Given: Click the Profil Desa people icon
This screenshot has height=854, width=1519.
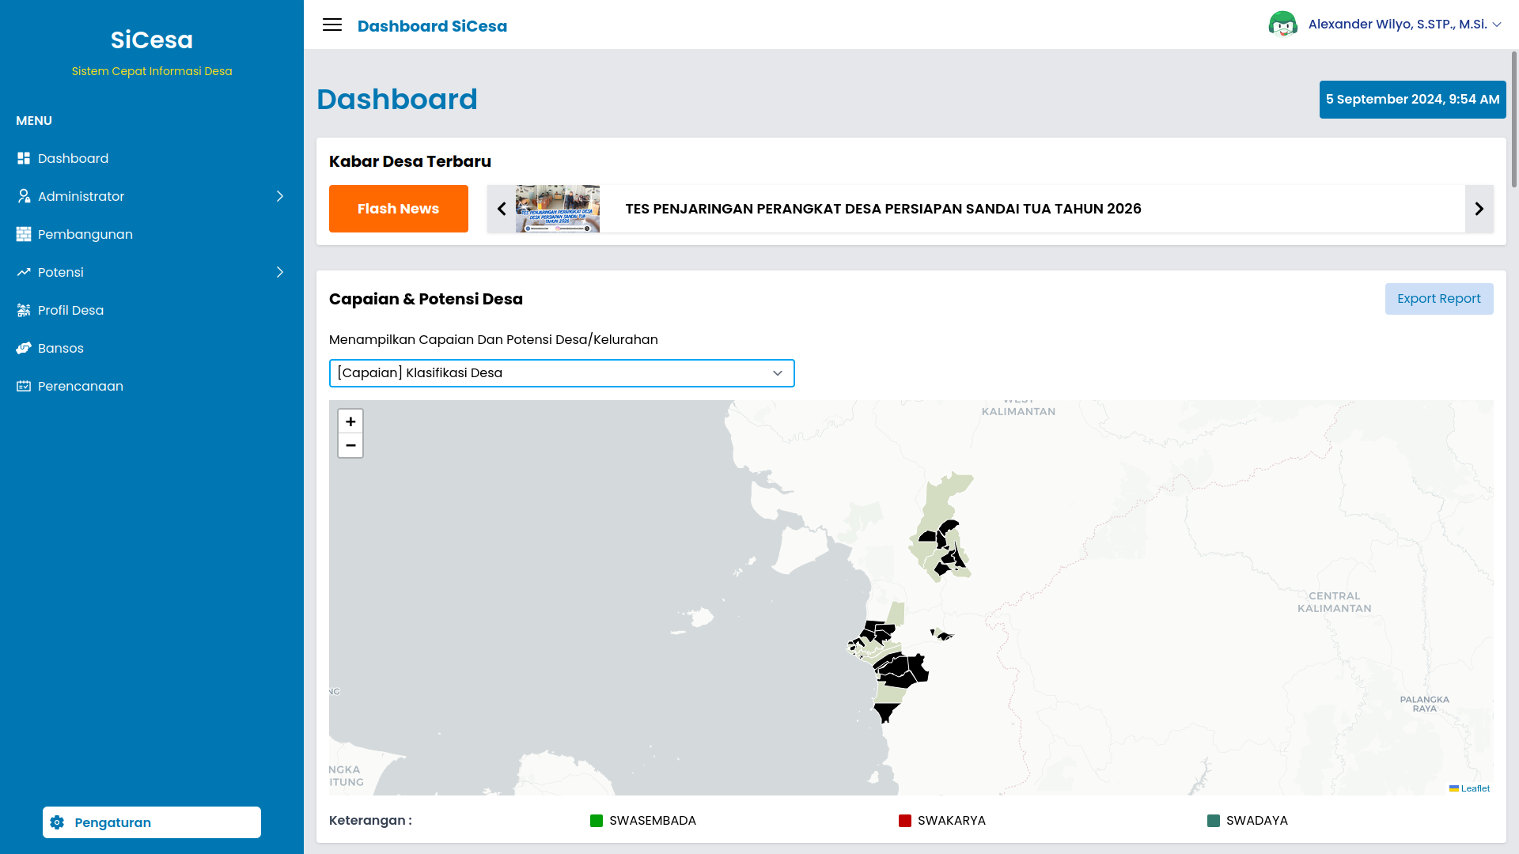Looking at the screenshot, I should [24, 310].
